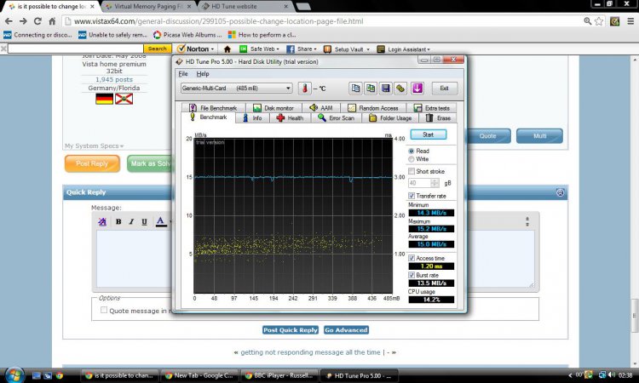Click the remove formatting icon in Quick Reply

[102, 221]
